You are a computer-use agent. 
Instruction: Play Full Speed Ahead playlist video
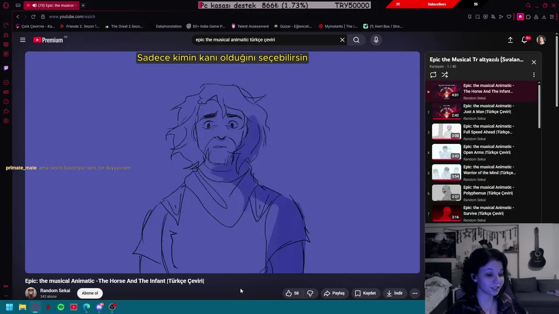483,132
